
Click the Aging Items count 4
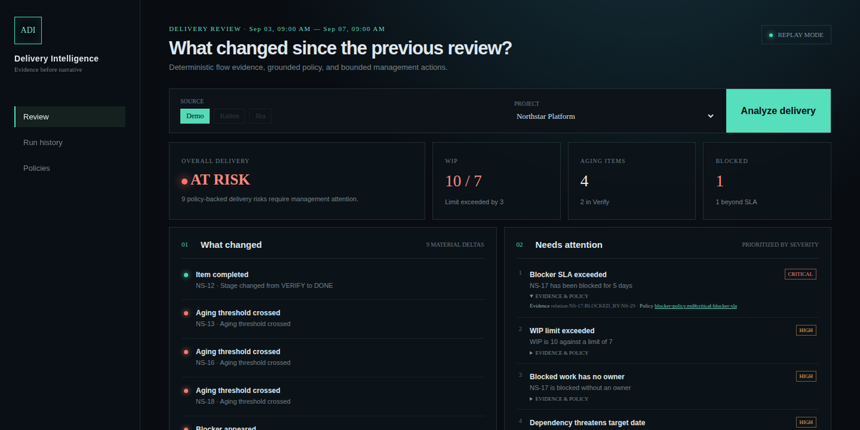585,181
